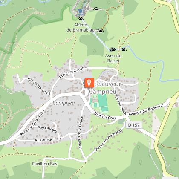Select the Avenue du Bonheur street label
179x179 pixels.
(146, 110)
